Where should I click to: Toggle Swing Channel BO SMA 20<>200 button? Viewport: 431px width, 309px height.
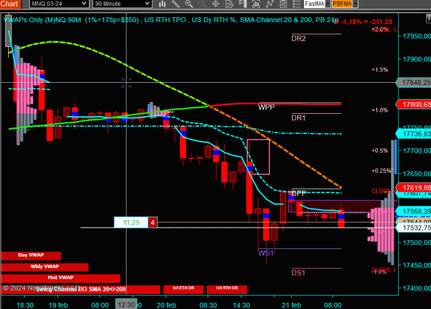pyautogui.click(x=81, y=289)
